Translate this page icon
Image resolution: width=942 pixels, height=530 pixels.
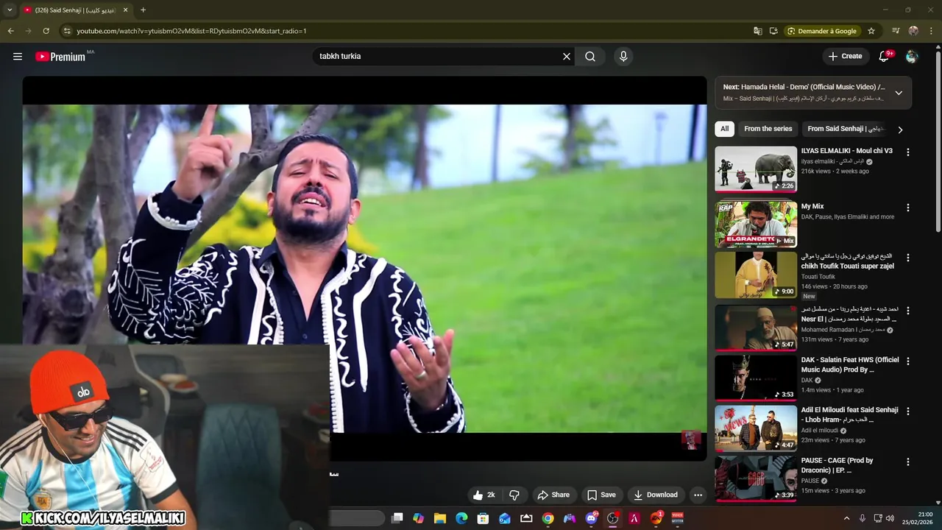pyautogui.click(x=758, y=31)
